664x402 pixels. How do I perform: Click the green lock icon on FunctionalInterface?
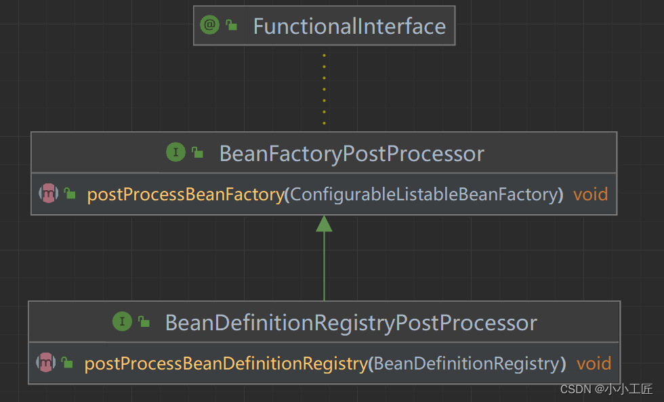click(231, 24)
